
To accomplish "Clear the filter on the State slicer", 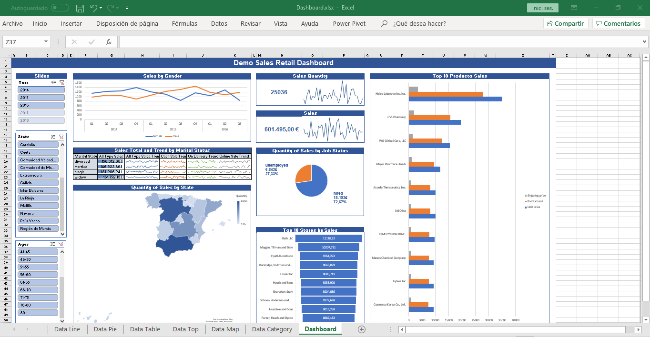I will (61, 137).
